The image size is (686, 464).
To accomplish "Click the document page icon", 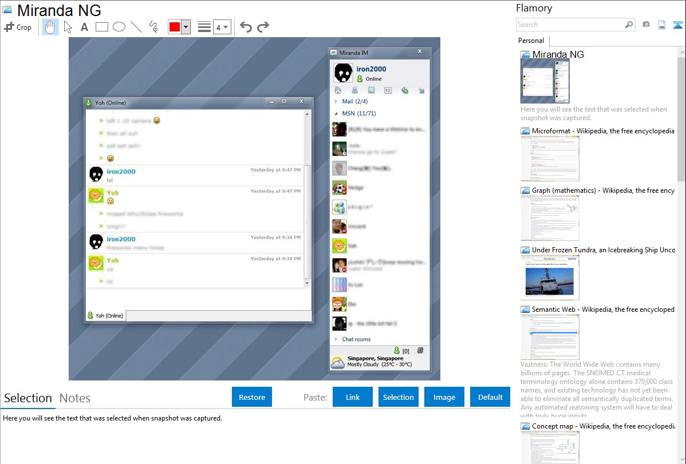I will [x=662, y=25].
